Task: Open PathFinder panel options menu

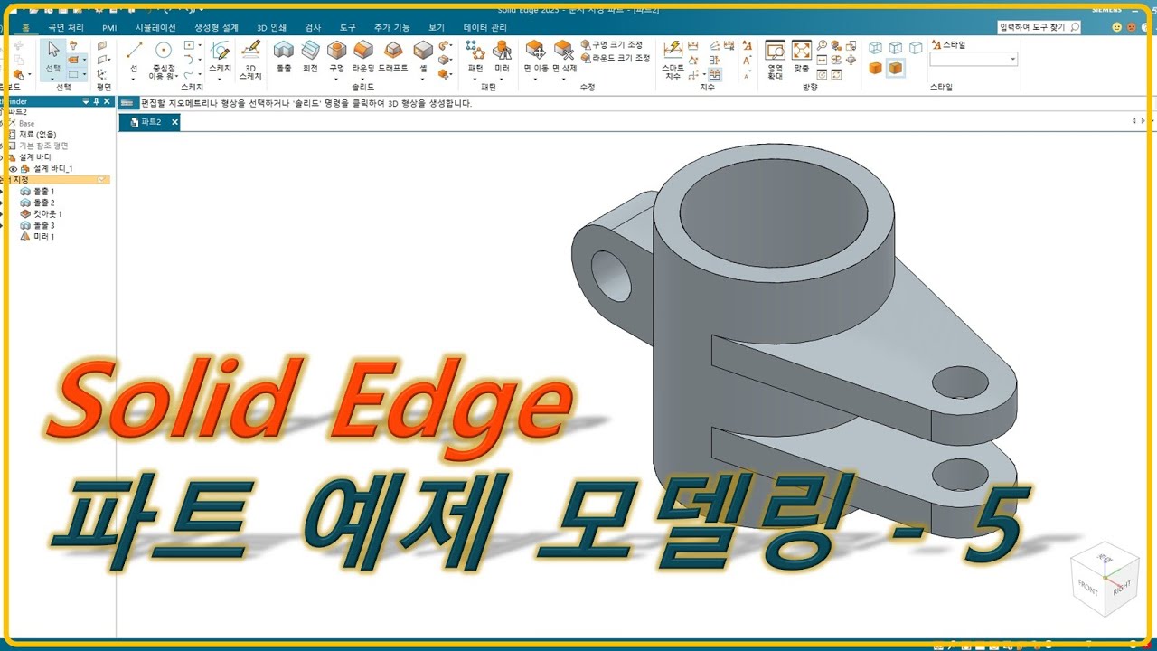Action: 86,101
